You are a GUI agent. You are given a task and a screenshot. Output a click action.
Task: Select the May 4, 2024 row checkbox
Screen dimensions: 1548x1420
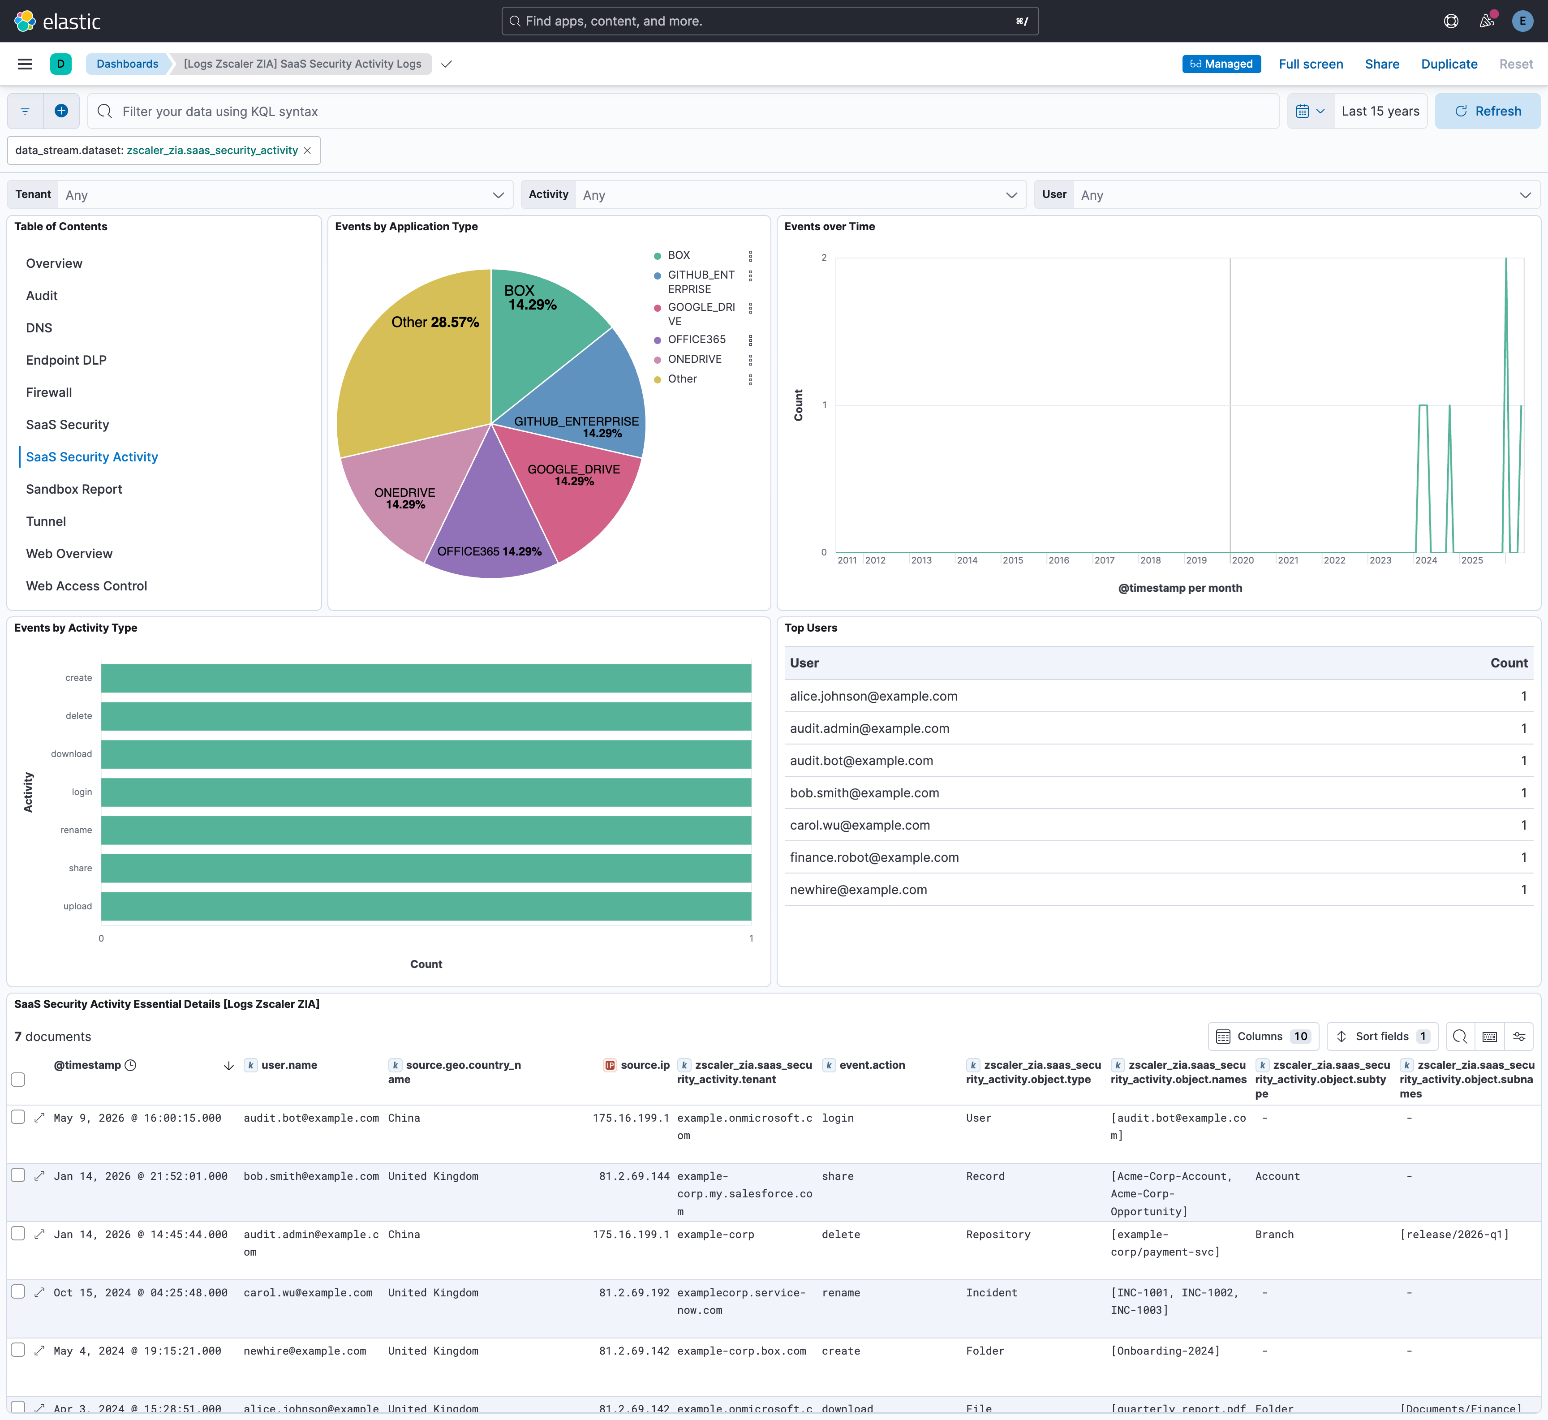pos(18,1350)
